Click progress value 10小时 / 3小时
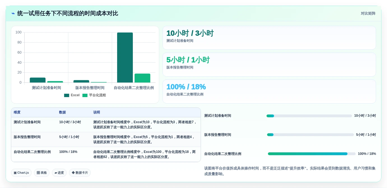 (365, 116)
